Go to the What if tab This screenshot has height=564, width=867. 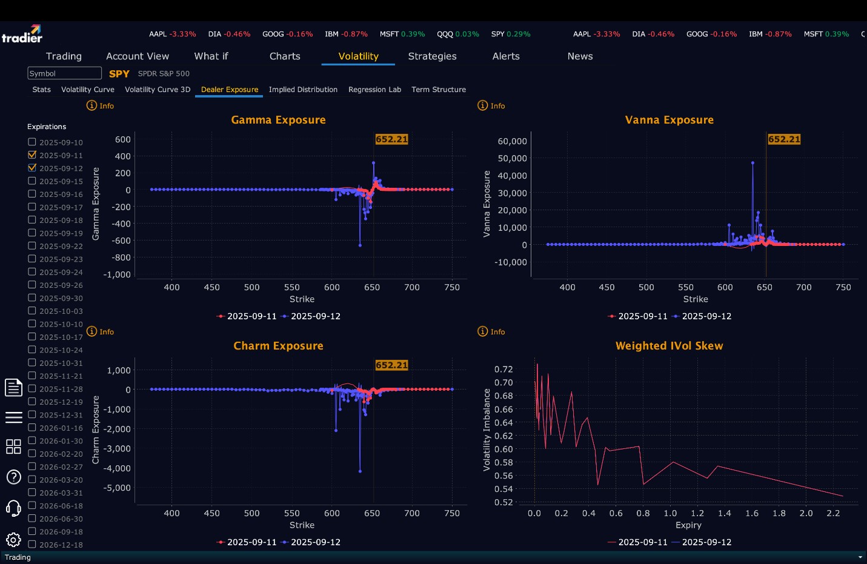tap(211, 56)
